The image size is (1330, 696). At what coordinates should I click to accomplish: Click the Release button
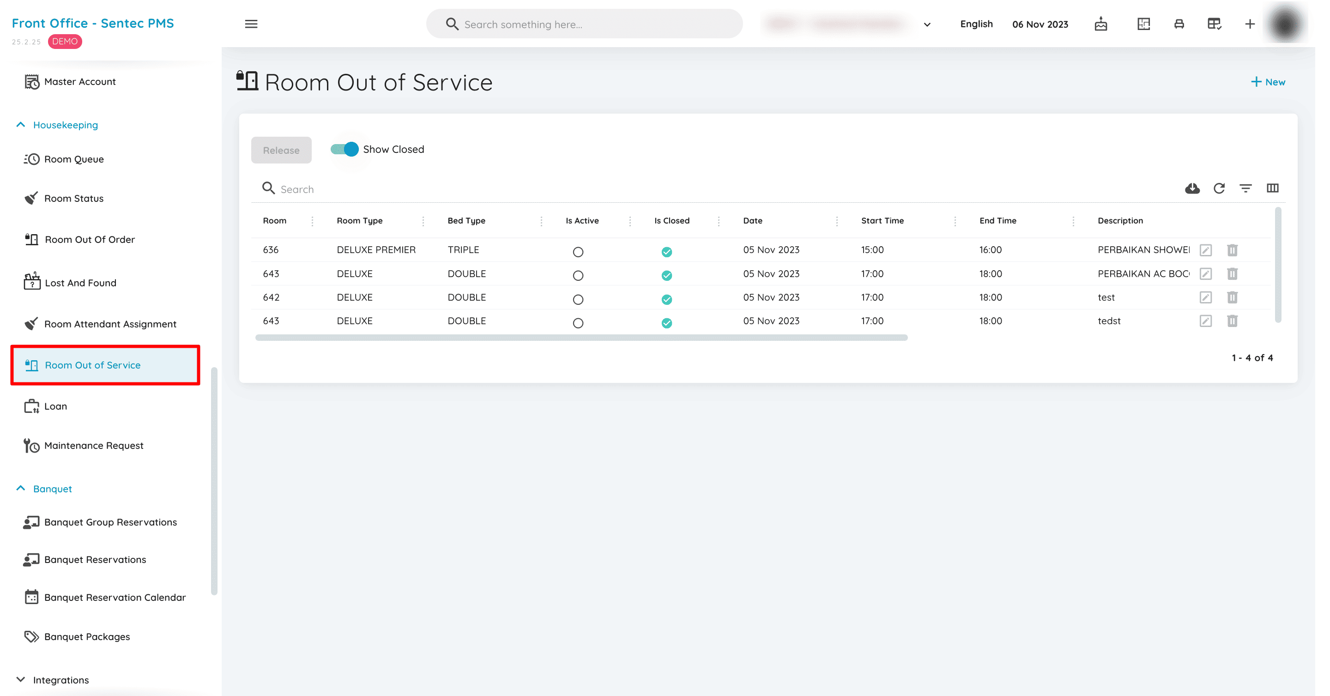coord(281,150)
